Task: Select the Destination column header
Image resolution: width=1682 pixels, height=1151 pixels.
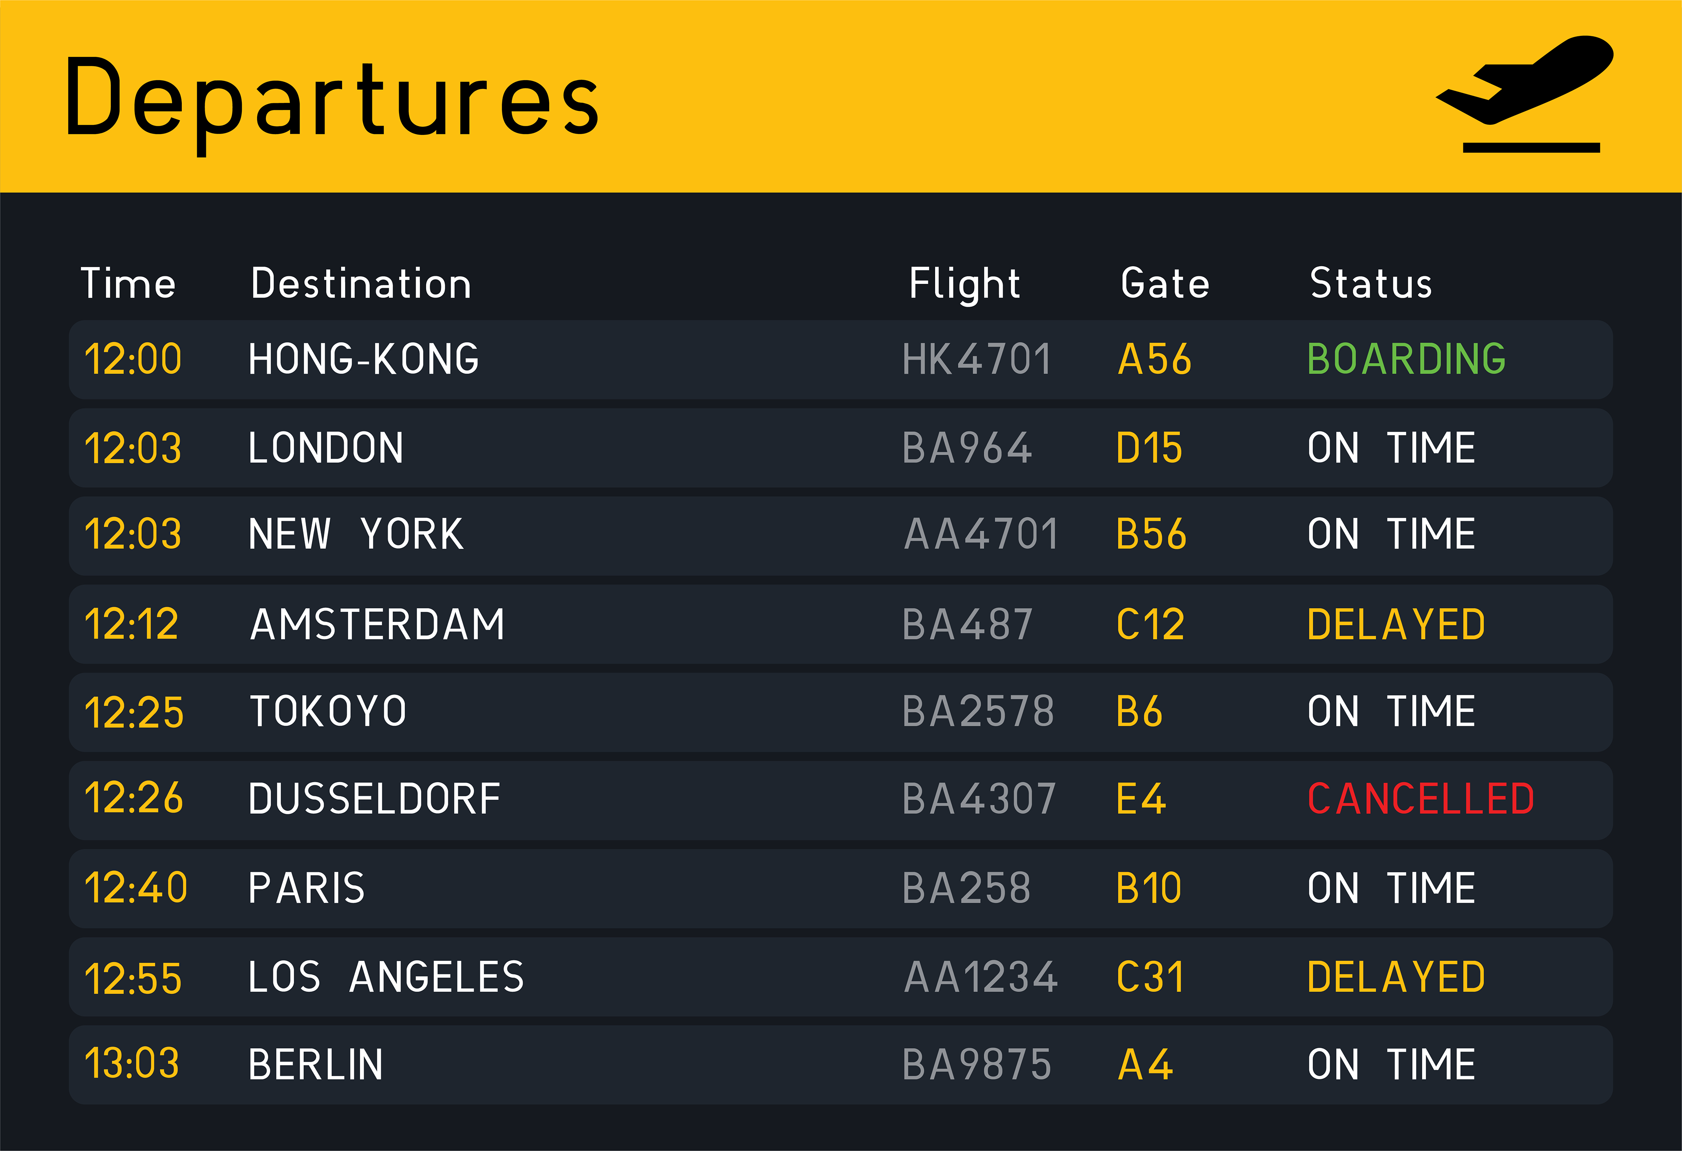Action: pyautogui.click(x=360, y=283)
